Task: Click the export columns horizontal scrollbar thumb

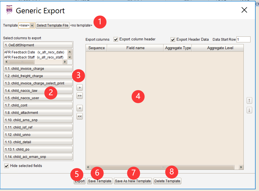Action: click(162, 167)
